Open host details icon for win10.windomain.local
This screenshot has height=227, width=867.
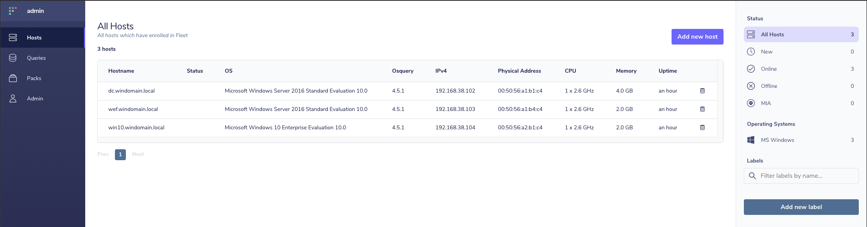[x=702, y=127]
